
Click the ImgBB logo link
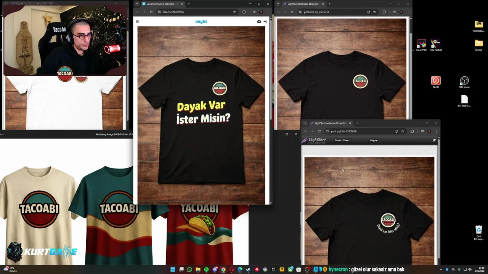click(201, 21)
